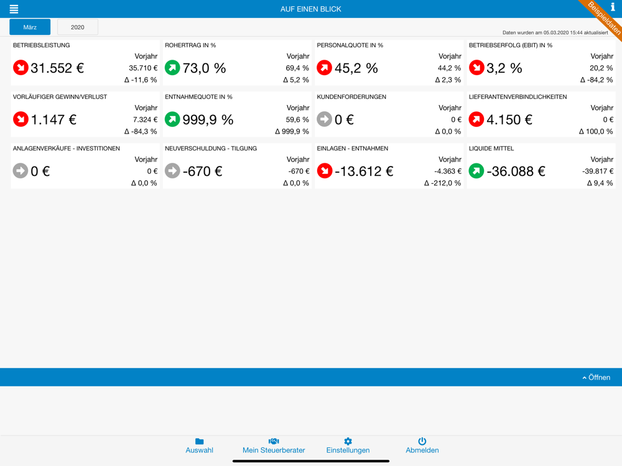Click green up arrow for Rohertrag in %
622x466 pixels.
(172, 67)
